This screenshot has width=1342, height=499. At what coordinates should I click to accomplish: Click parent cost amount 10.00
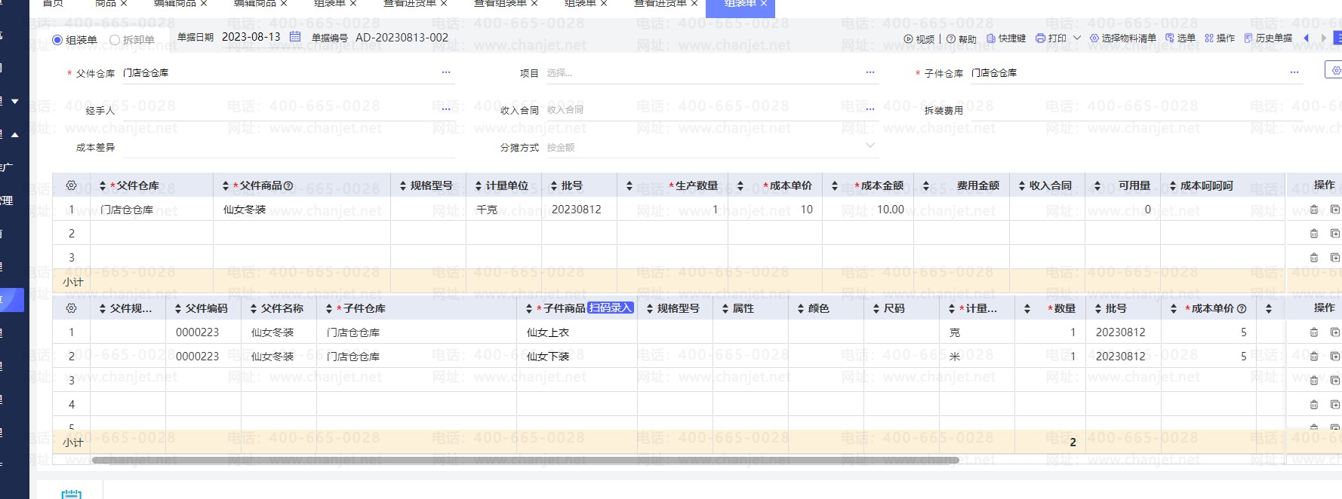point(870,210)
